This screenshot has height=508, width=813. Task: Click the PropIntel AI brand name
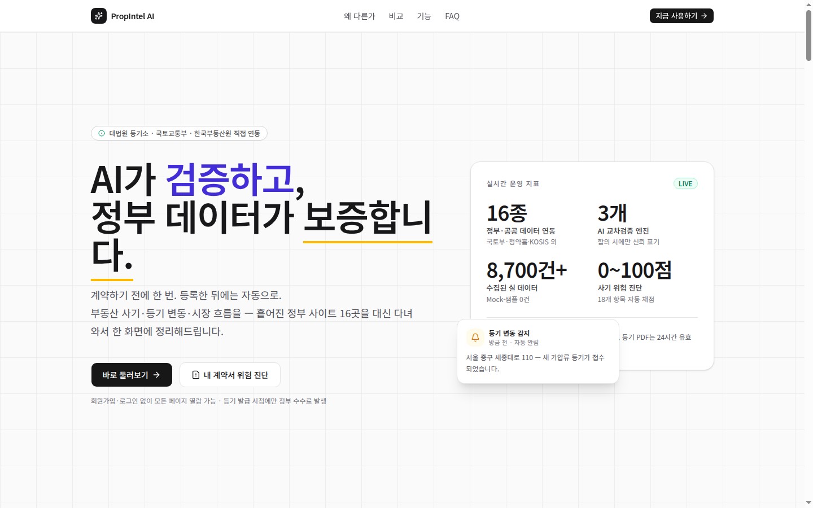click(133, 16)
